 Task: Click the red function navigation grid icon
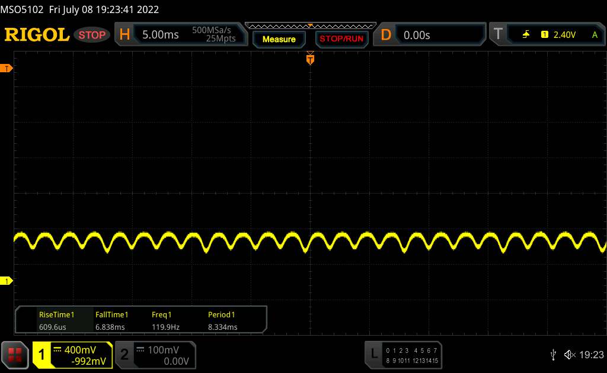pyautogui.click(x=15, y=355)
